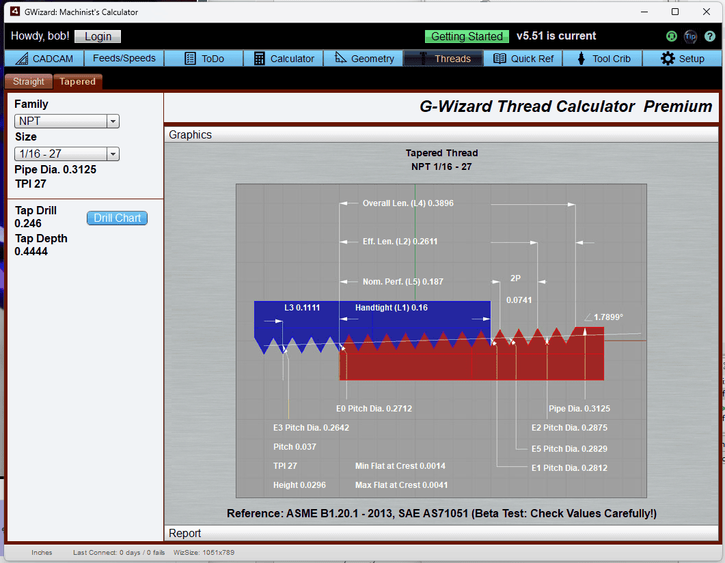725x563 pixels.
Task: Click the Quick Ref book icon
Action: coord(500,59)
